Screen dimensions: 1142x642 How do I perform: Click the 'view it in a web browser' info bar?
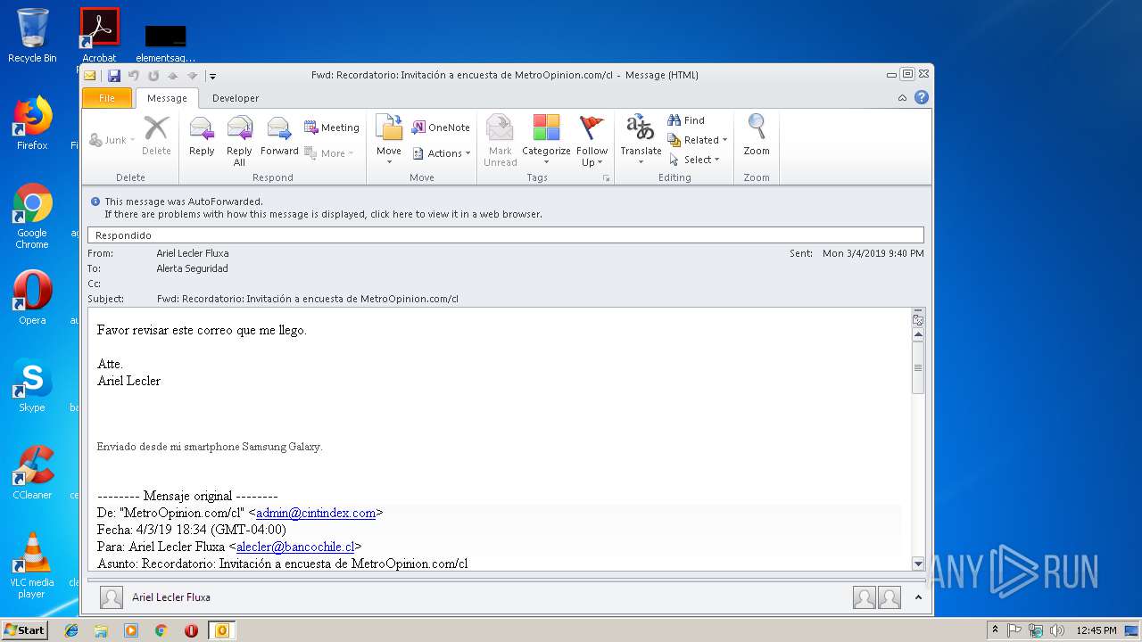323,214
